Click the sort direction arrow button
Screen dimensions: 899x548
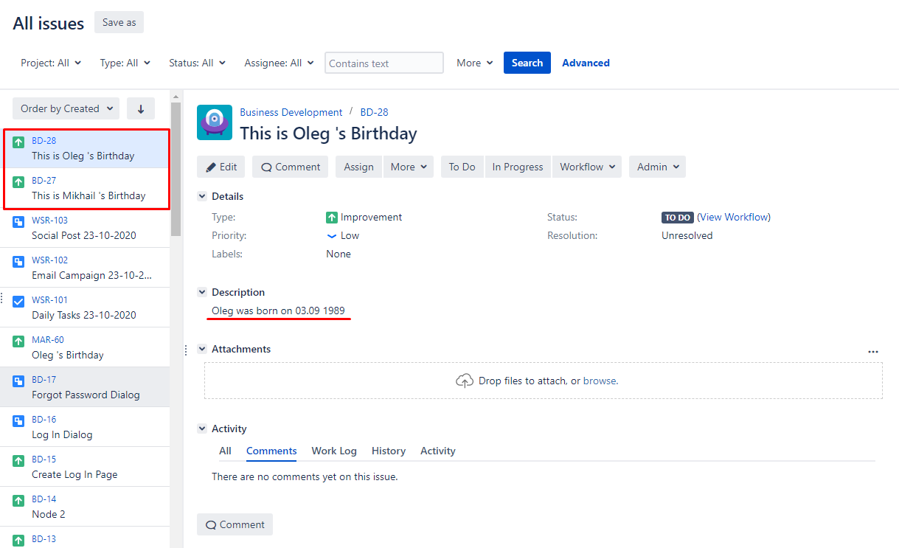pyautogui.click(x=141, y=108)
